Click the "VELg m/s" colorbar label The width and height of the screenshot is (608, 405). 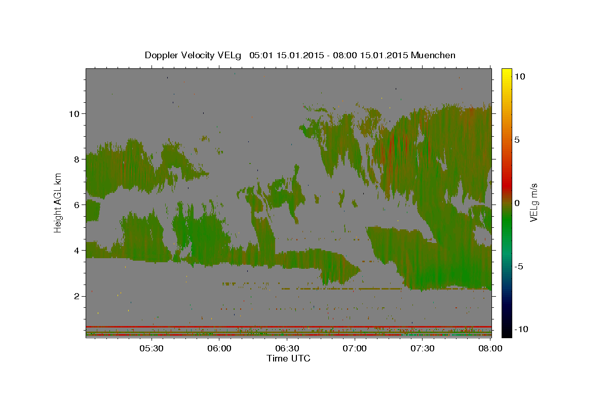point(534,202)
